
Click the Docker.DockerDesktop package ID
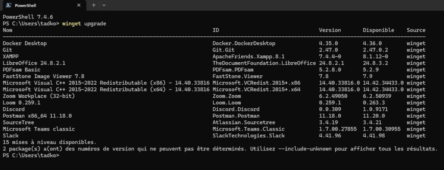pos(244,44)
